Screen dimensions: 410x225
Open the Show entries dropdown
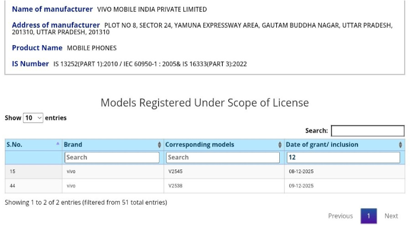tap(33, 118)
